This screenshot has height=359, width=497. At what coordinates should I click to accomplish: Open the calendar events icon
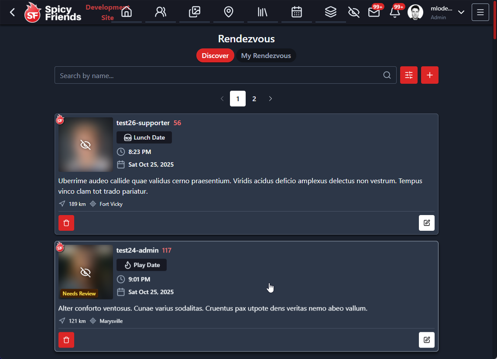pos(297,12)
